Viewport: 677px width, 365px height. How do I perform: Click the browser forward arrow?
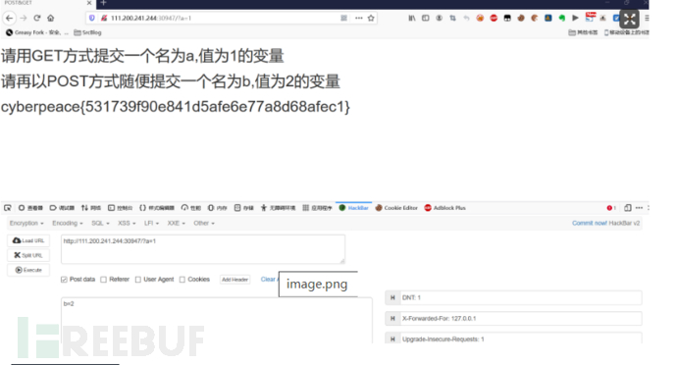pyautogui.click(x=24, y=18)
